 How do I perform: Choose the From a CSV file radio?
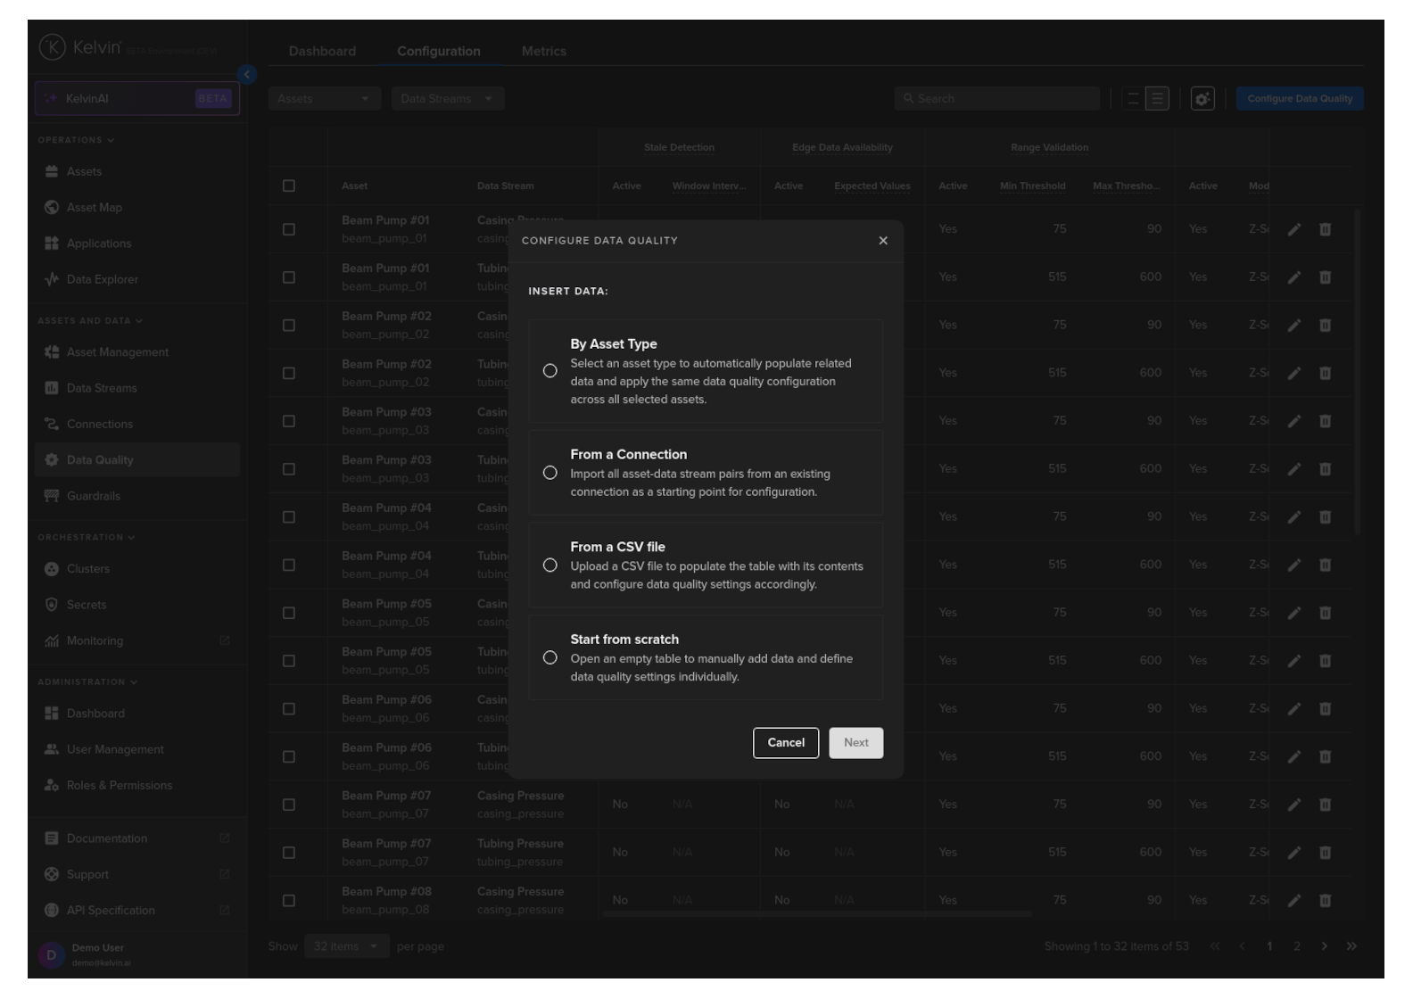click(x=550, y=566)
